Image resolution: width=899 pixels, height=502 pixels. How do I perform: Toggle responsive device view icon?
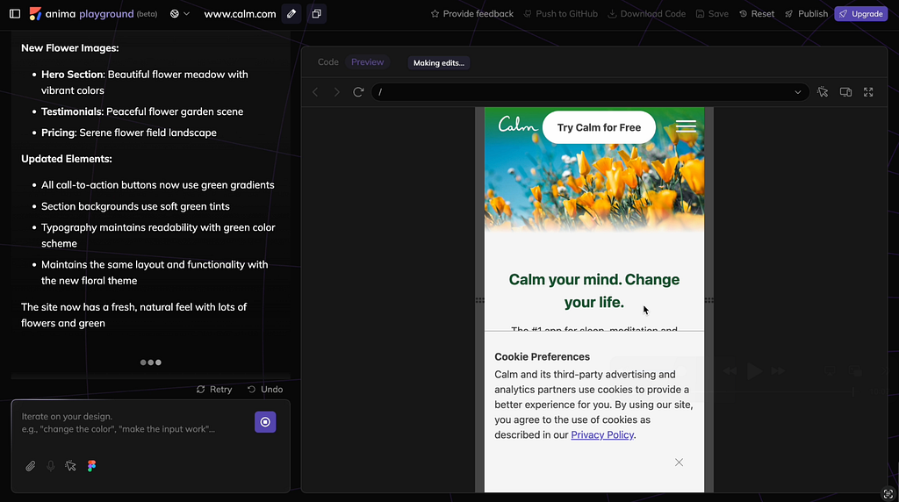(845, 92)
